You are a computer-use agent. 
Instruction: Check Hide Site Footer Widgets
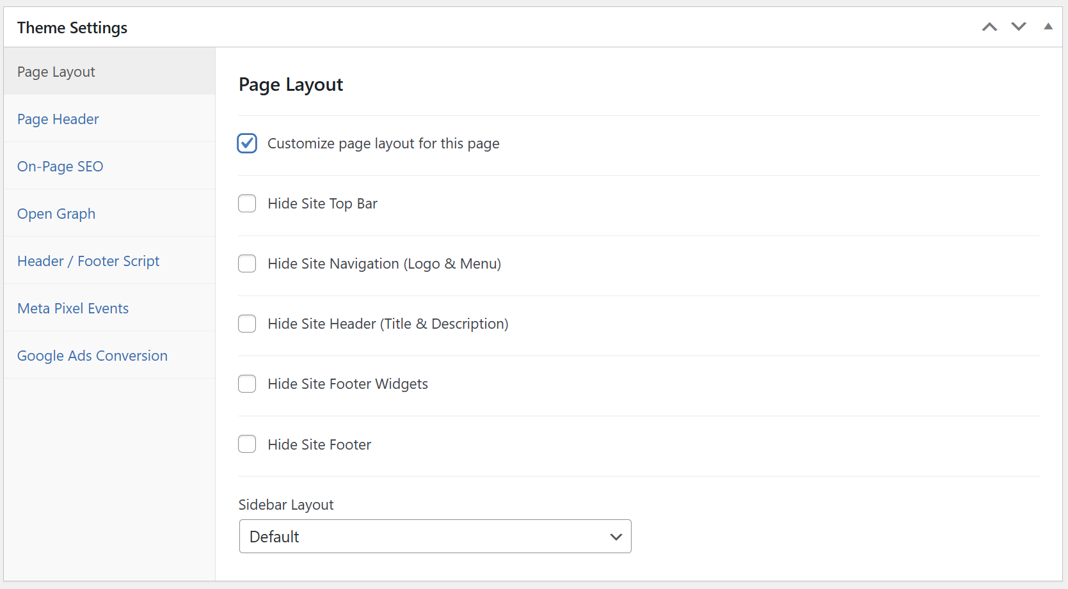click(x=247, y=384)
